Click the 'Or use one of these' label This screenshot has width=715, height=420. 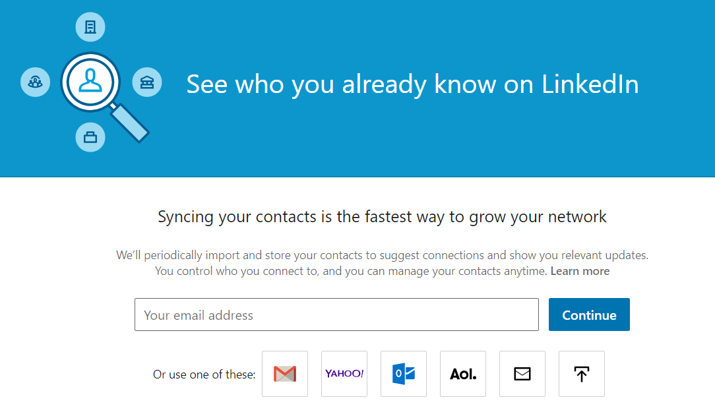[204, 375]
